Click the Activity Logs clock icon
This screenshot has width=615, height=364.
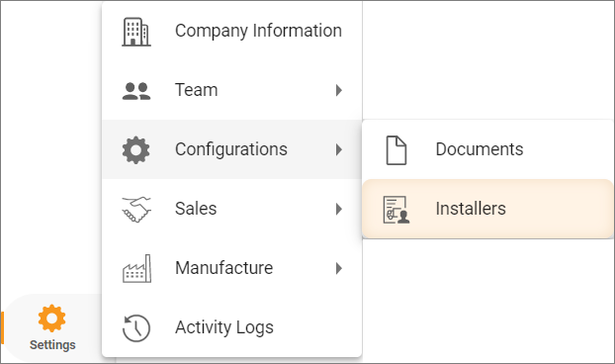136,328
